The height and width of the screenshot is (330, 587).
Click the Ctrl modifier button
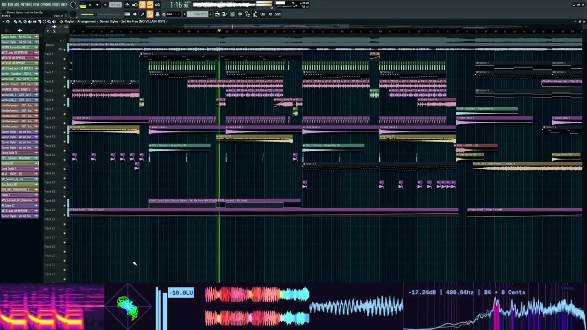tap(263, 14)
